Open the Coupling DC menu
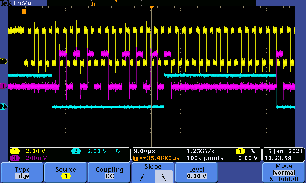The height and width of the screenshot is (183, 306). point(109,172)
